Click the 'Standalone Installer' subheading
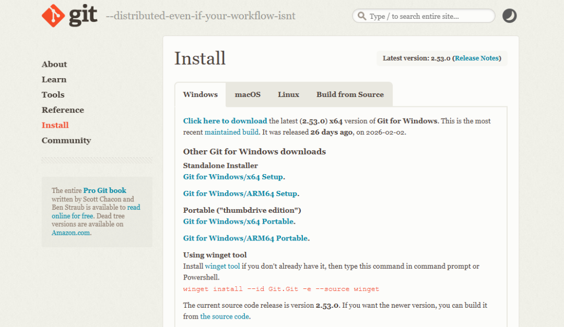This screenshot has height=327, width=564. [x=220, y=166]
